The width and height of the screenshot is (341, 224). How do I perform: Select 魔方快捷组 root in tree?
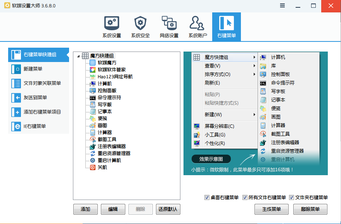click(x=102, y=56)
